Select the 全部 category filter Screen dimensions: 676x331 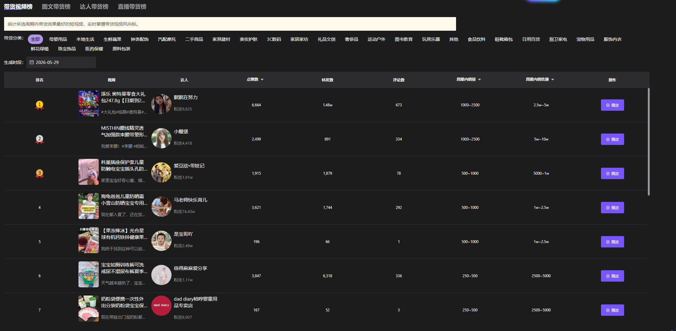pos(35,39)
